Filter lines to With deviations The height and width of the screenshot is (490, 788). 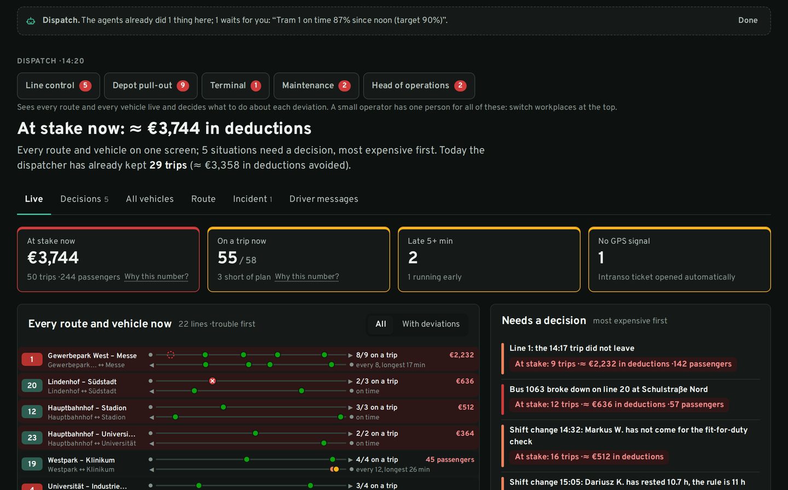tap(431, 324)
